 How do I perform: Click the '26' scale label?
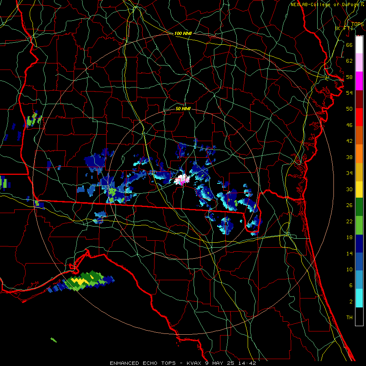pyautogui.click(x=349, y=205)
